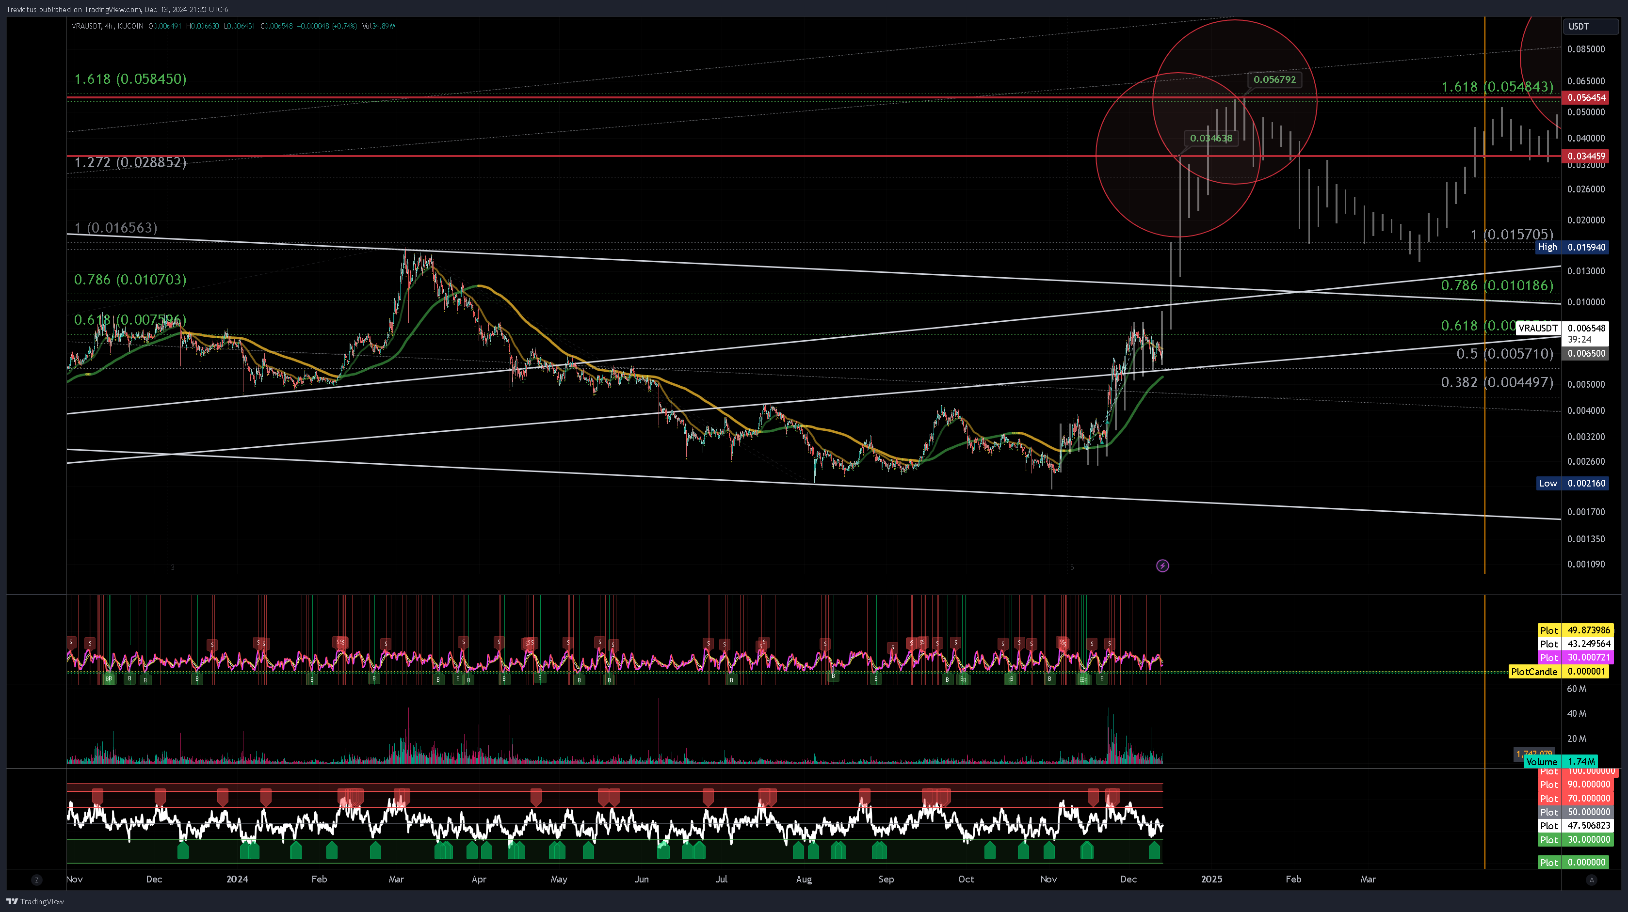Click the 0.001090 price axis tick
Viewport: 1628px width, 912px height.
click(1586, 564)
